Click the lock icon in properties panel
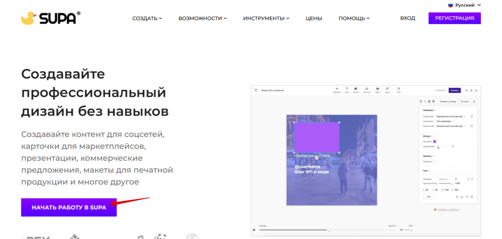The height and width of the screenshot is (239, 502). [462, 197]
